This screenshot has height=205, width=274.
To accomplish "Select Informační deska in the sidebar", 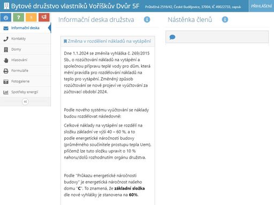I will [x=25, y=28].
